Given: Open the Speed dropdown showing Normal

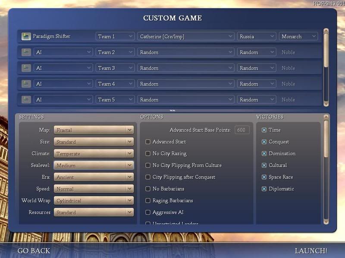Looking at the screenshot, I should coord(94,189).
